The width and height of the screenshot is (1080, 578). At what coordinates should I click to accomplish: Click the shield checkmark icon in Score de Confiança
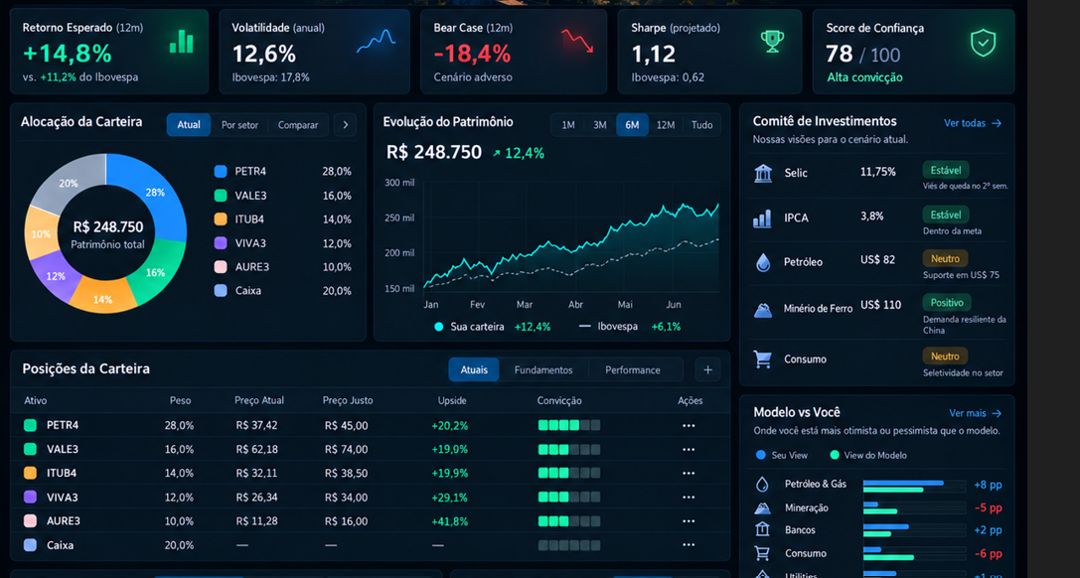tap(983, 43)
